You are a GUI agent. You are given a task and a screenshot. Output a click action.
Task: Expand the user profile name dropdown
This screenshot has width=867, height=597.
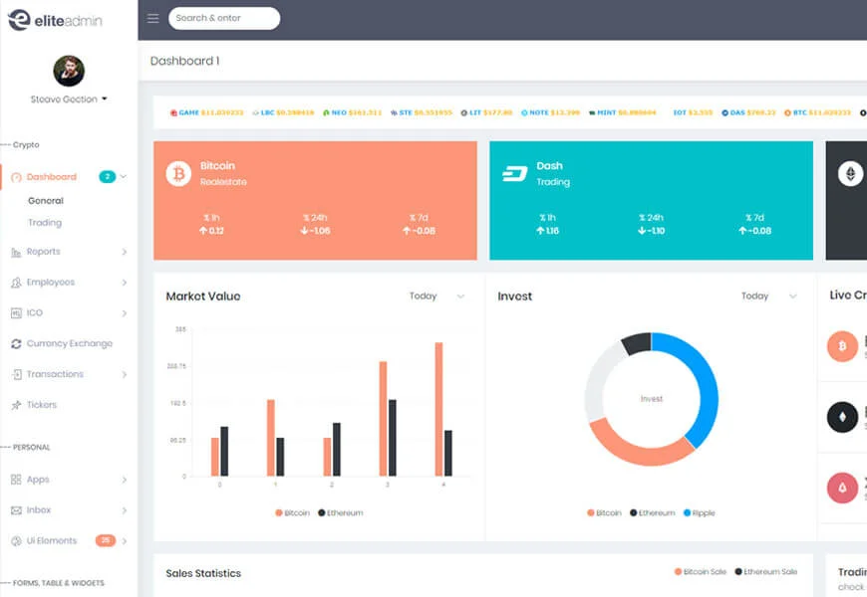tap(69, 99)
